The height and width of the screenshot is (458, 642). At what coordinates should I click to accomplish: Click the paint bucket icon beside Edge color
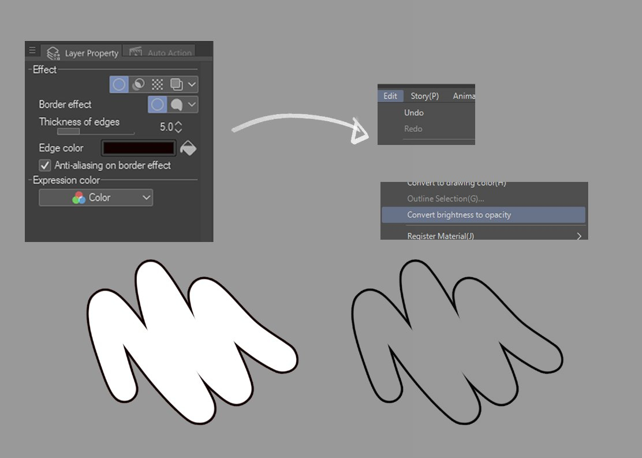(x=188, y=148)
